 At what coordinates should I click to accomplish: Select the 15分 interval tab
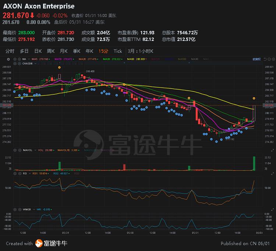103,51
